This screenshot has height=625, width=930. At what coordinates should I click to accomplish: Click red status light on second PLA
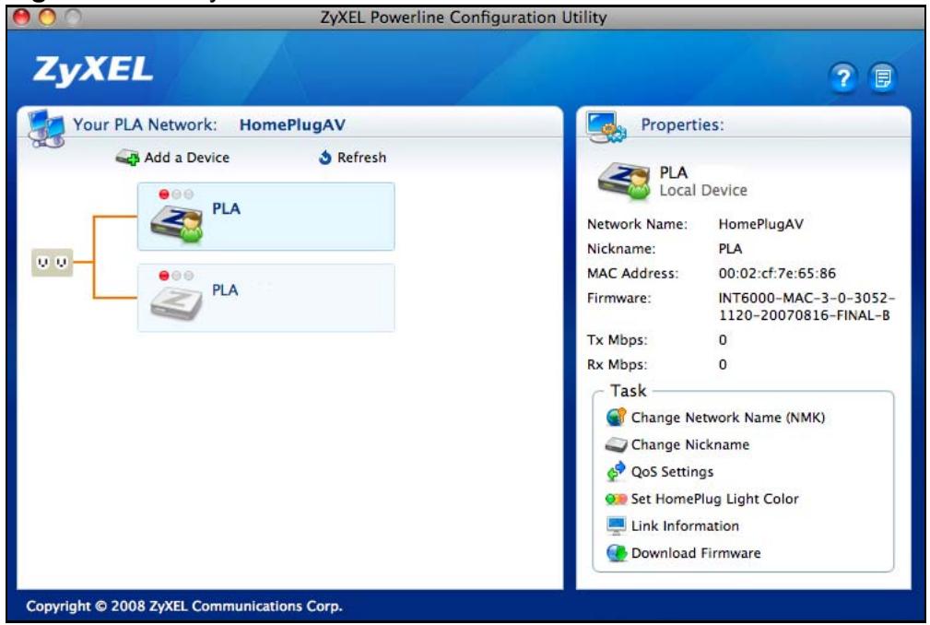(x=164, y=275)
